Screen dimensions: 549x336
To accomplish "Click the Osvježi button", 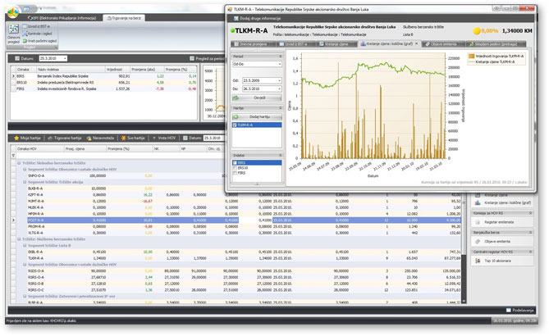I will click(x=260, y=97).
